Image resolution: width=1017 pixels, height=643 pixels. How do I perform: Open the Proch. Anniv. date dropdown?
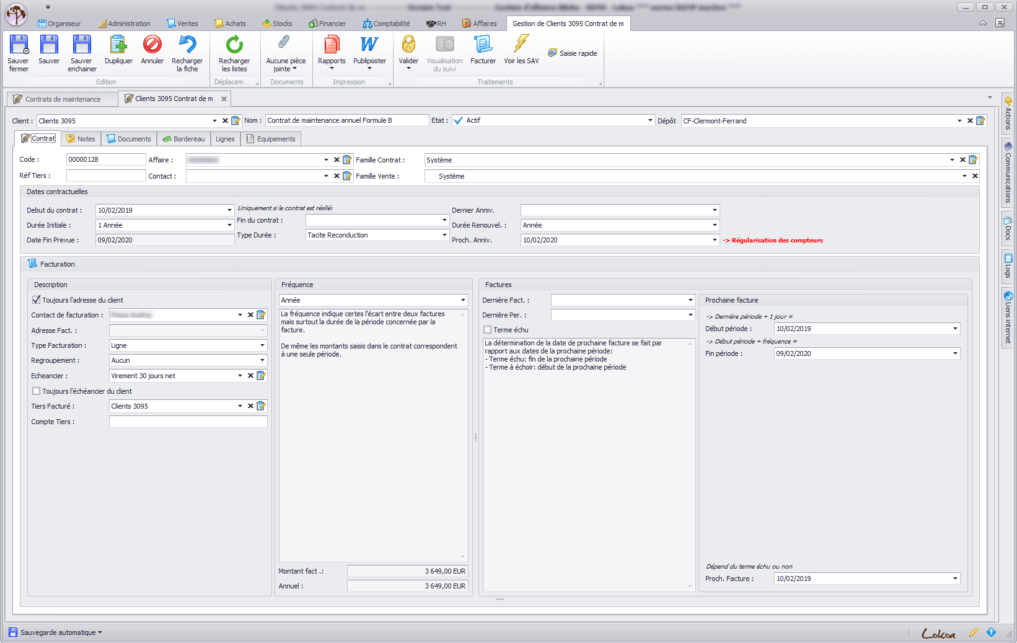pos(715,240)
